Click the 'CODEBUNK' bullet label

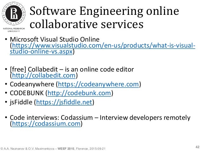tap(27, 93)
